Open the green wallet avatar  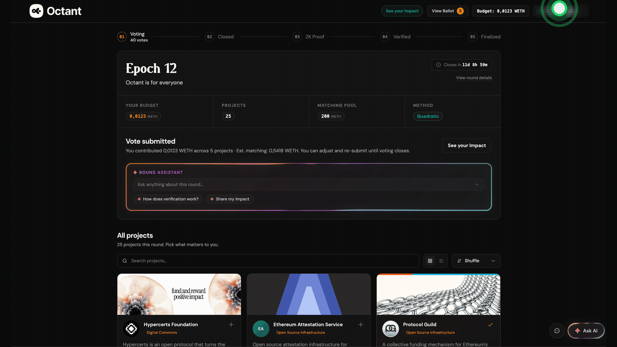559,8
